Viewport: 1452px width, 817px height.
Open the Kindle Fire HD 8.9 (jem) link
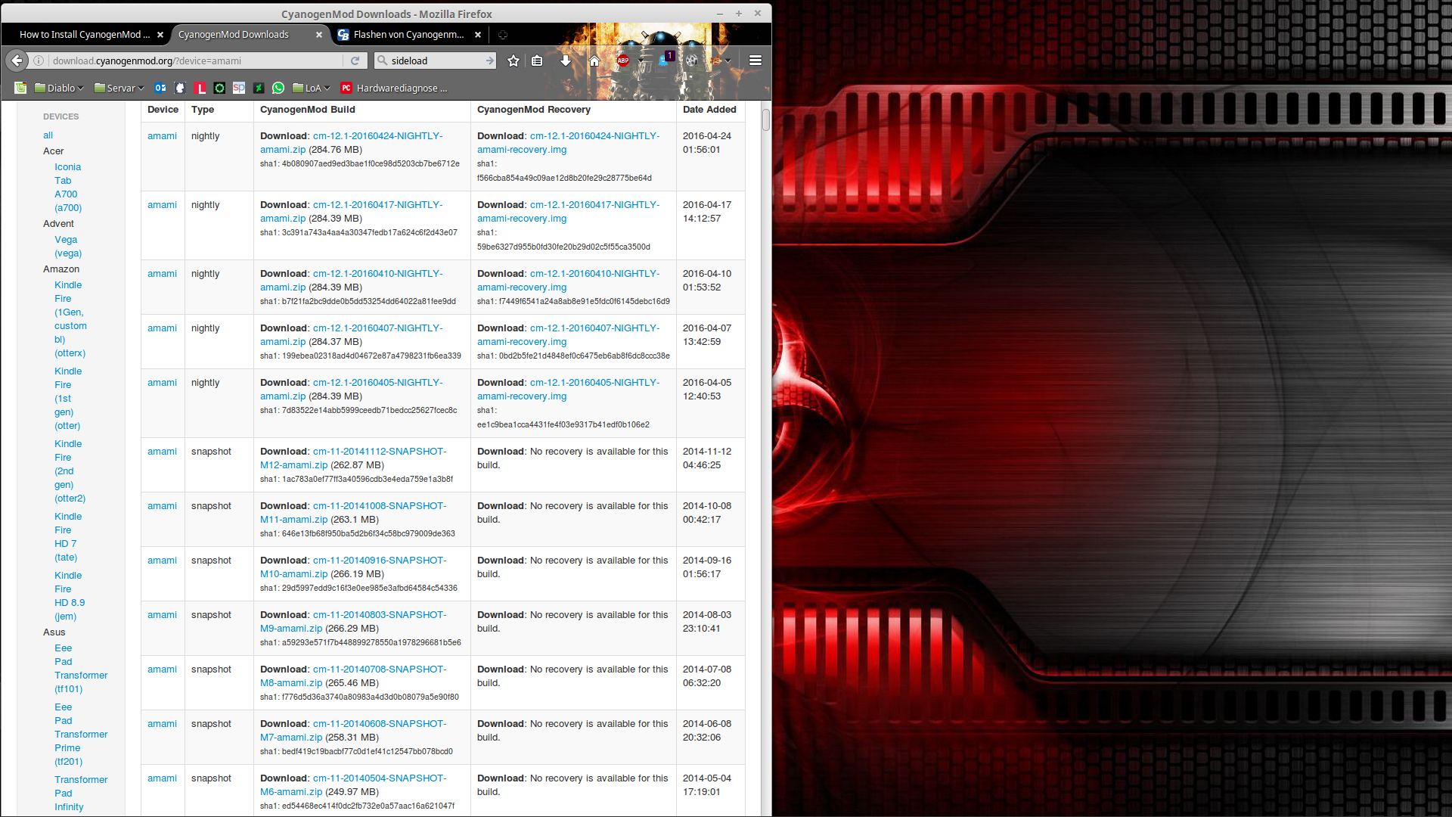[x=70, y=596]
